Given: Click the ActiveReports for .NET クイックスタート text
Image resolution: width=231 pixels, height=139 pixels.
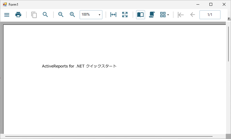Looking at the screenshot, I should (79, 66).
